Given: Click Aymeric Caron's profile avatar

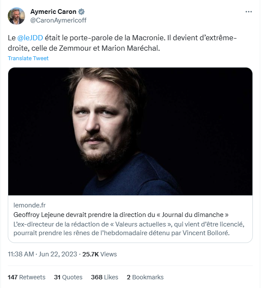Looking at the screenshot, I should (x=16, y=16).
